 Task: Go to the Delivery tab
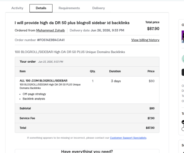pyautogui.click(x=99, y=8)
